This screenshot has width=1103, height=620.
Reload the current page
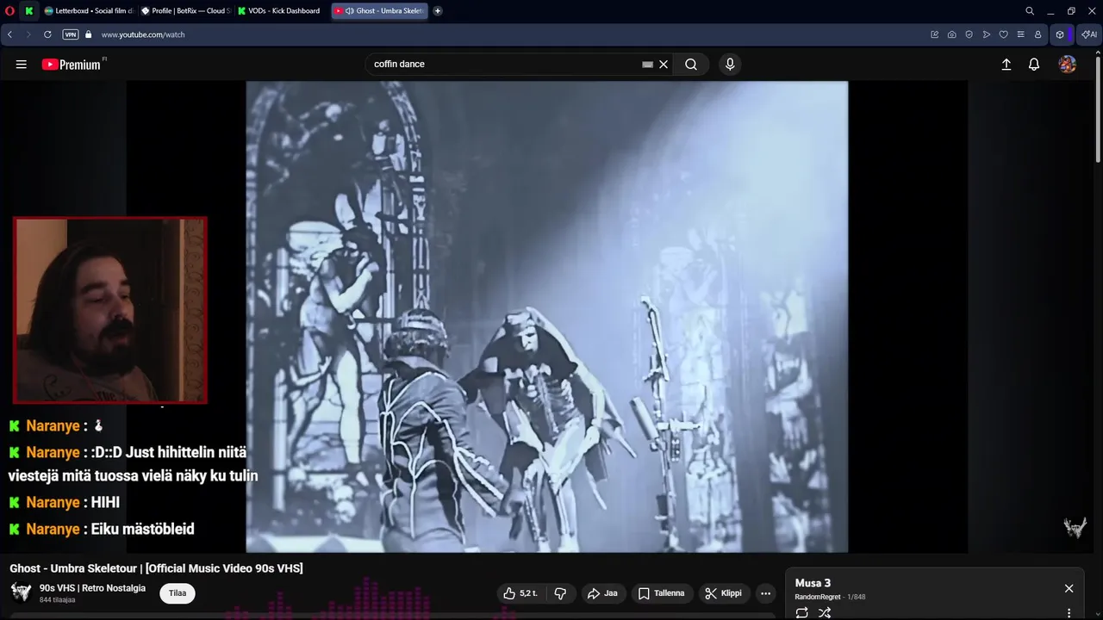[47, 34]
